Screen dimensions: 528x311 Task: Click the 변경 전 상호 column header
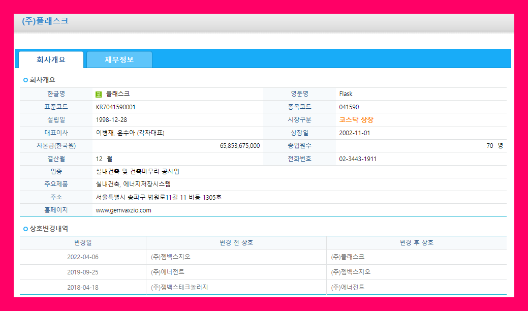pyautogui.click(x=236, y=243)
